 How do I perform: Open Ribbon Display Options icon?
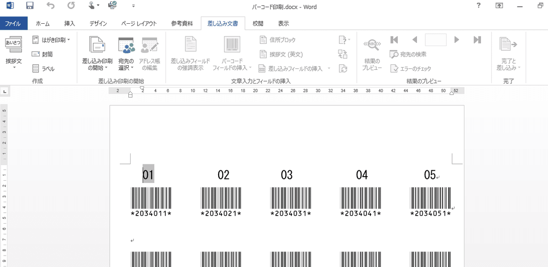(500, 6)
